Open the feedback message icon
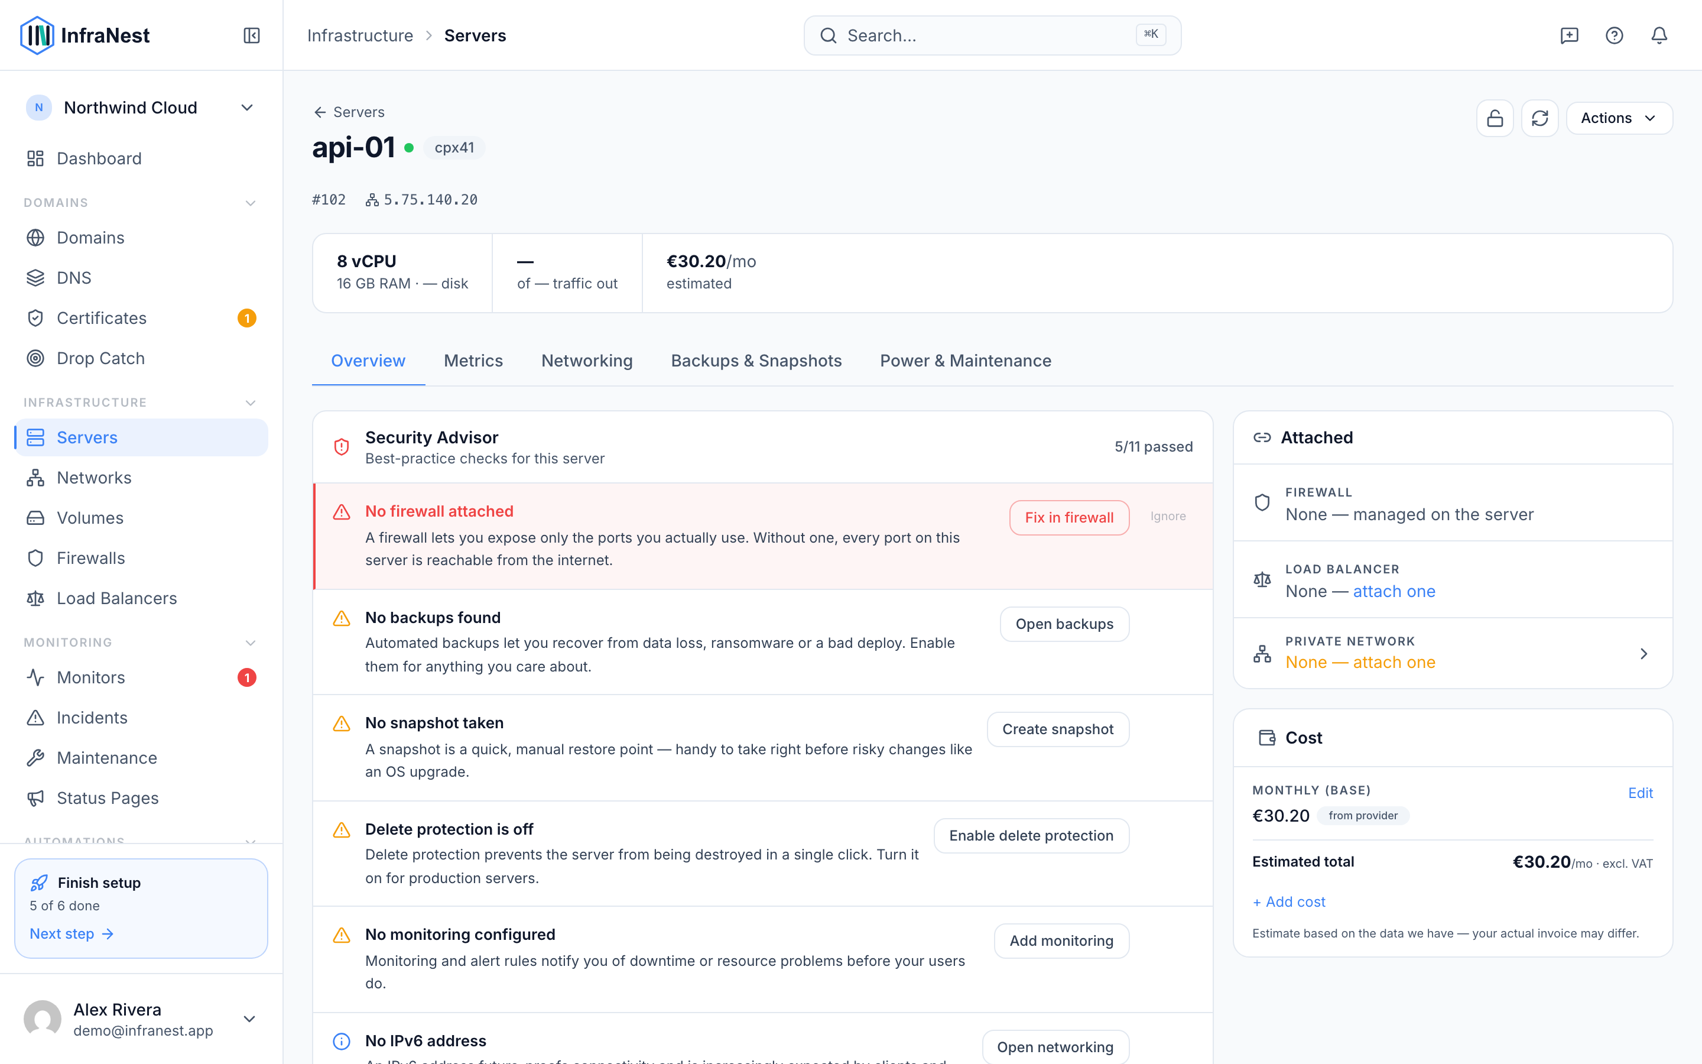The height and width of the screenshot is (1064, 1702). [x=1569, y=35]
